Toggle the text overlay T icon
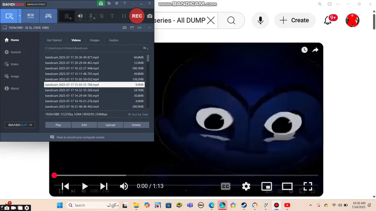This screenshot has height=211, width=376. [112, 16]
